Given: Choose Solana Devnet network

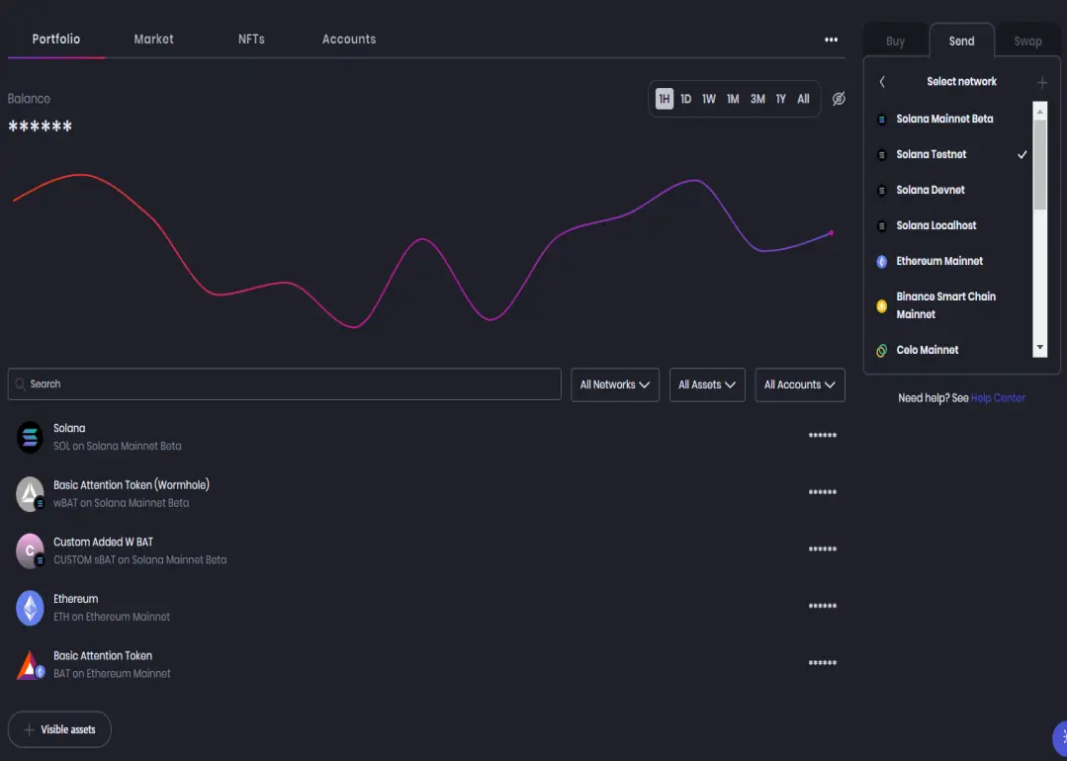Looking at the screenshot, I should click(x=952, y=191).
